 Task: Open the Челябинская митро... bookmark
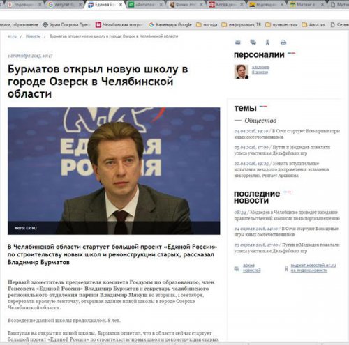coord(119,24)
